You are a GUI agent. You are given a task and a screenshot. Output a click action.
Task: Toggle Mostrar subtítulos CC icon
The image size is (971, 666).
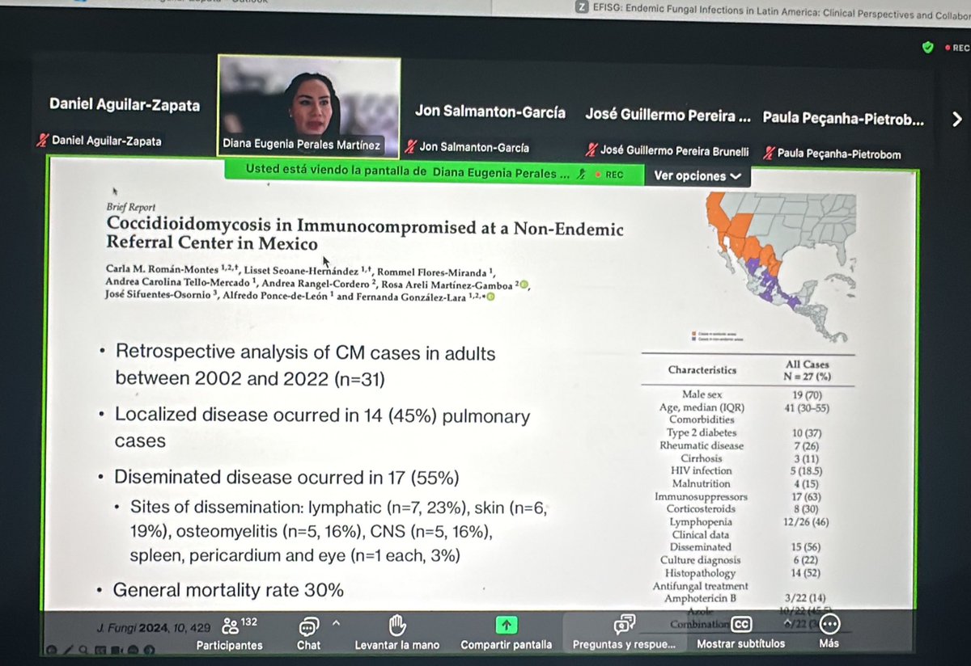tap(740, 624)
